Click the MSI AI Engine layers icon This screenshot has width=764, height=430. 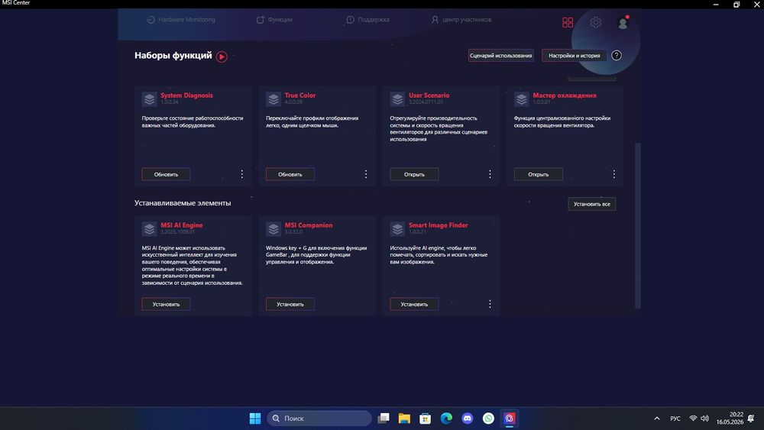(149, 229)
